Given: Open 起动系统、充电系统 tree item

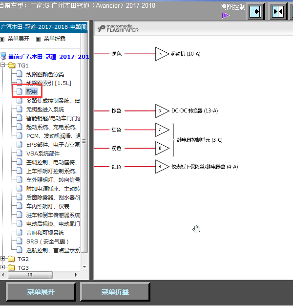Looking at the screenshot, I should (x=52, y=127).
